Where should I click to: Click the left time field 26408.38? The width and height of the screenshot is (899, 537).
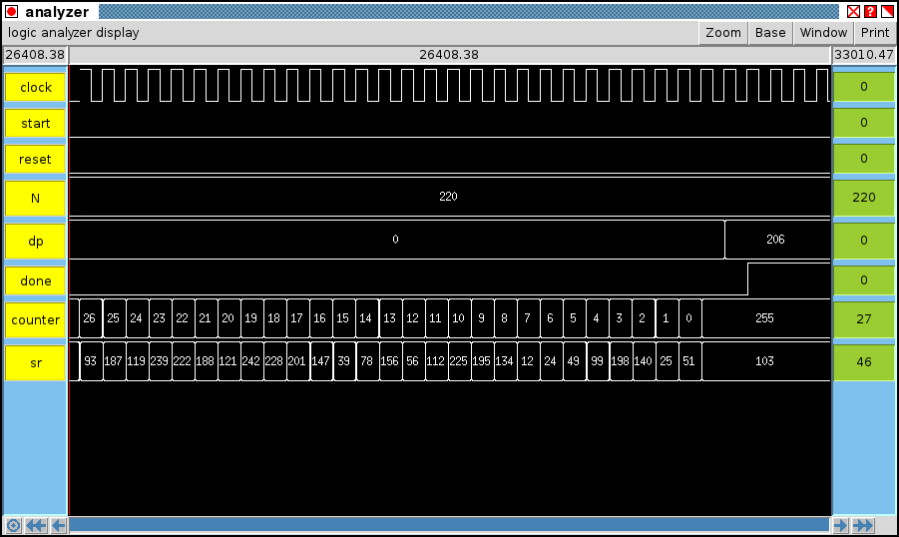click(35, 55)
